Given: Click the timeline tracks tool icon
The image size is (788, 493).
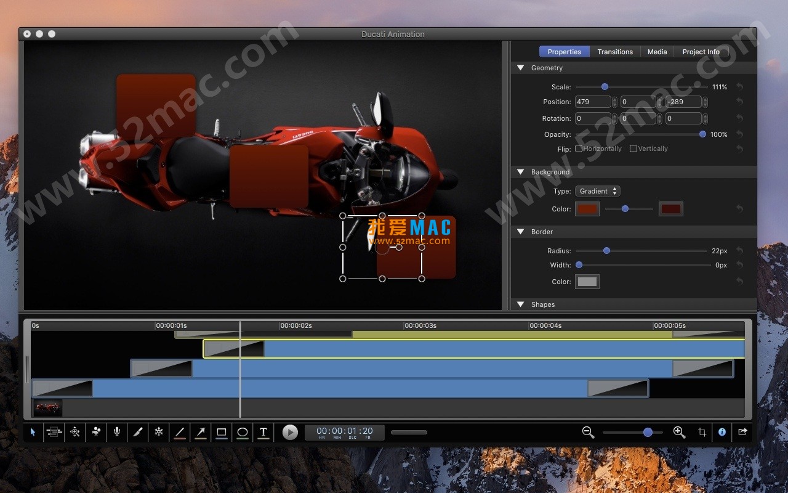Looking at the screenshot, I should coord(54,433).
